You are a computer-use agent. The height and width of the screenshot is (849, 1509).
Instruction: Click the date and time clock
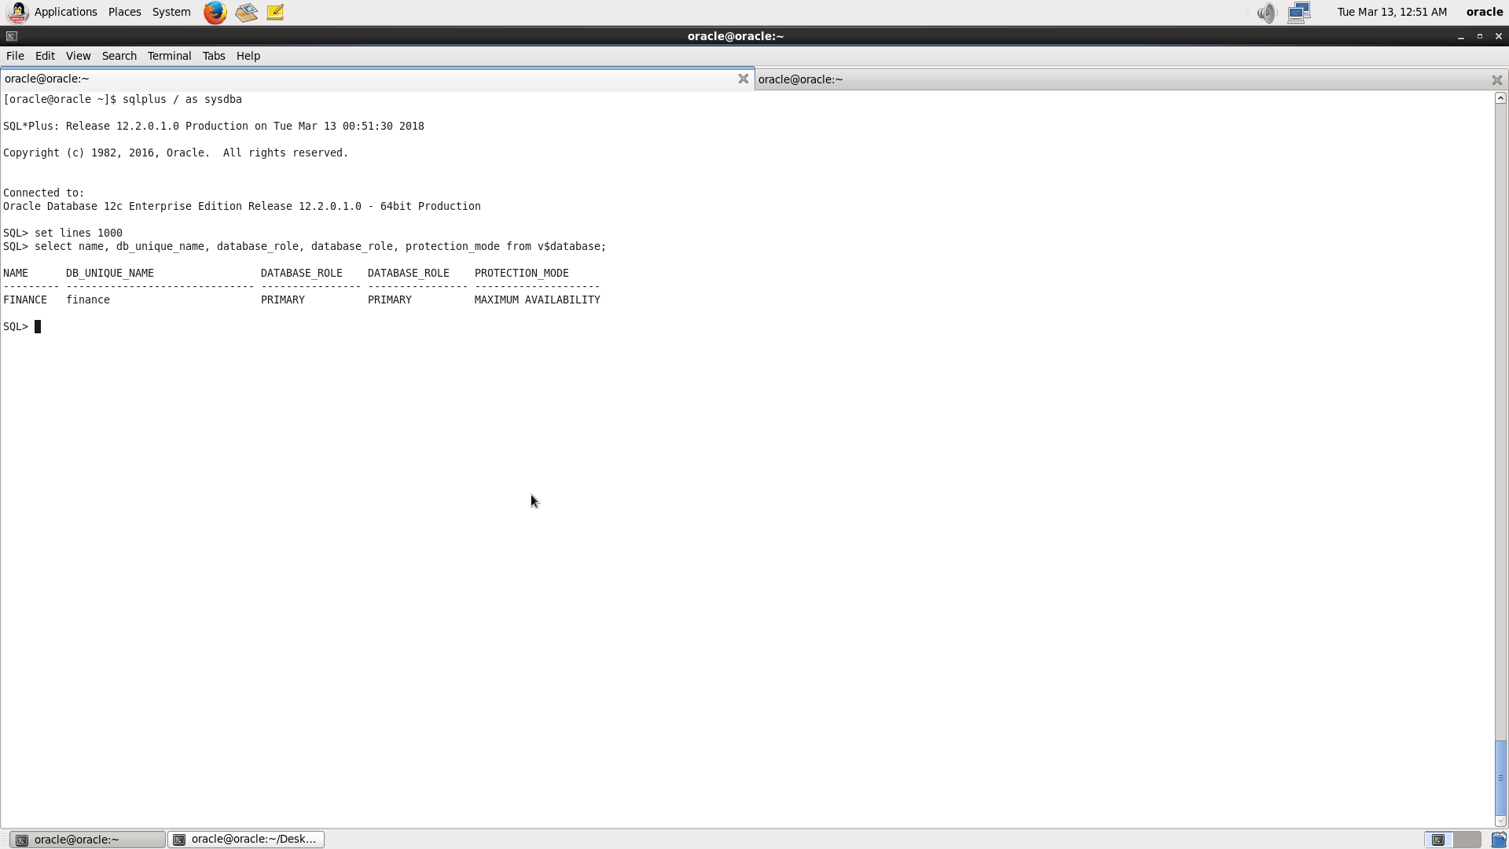point(1392,12)
